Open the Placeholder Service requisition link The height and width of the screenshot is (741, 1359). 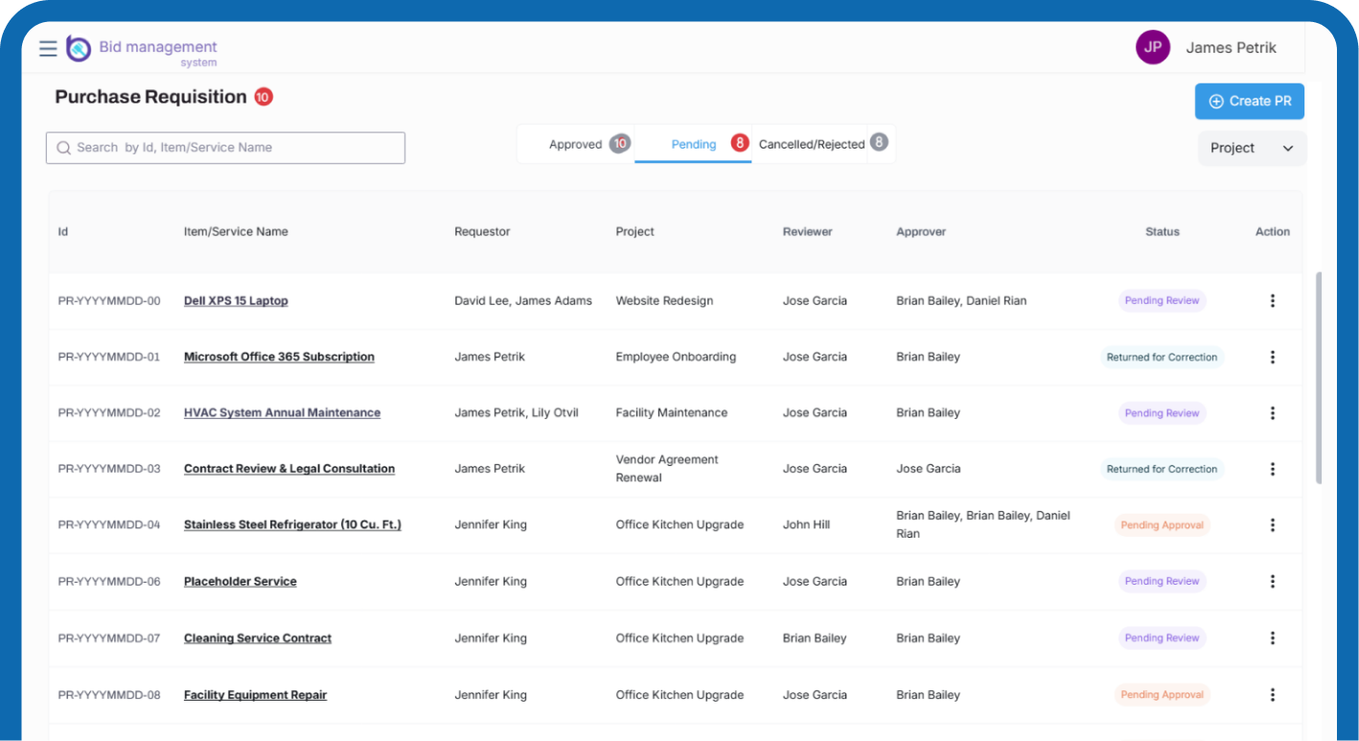(240, 582)
